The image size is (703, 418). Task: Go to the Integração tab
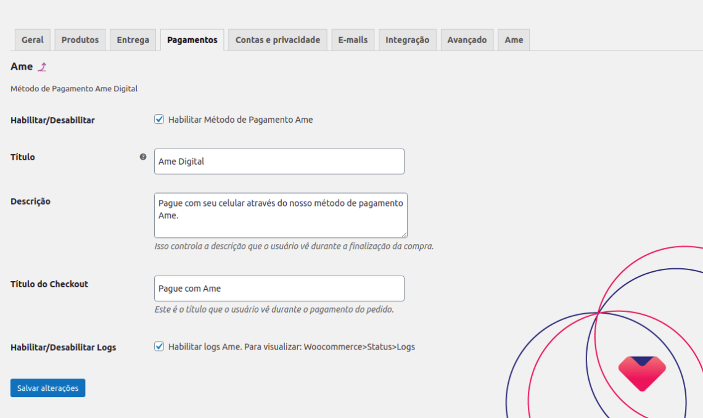pos(407,39)
